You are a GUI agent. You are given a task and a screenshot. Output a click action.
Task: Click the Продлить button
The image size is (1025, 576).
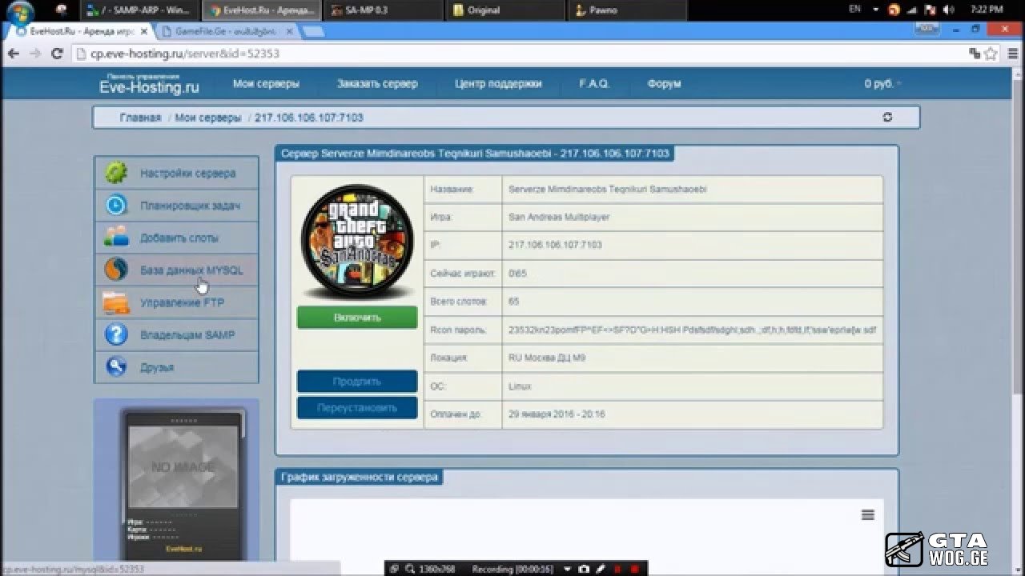pos(357,382)
